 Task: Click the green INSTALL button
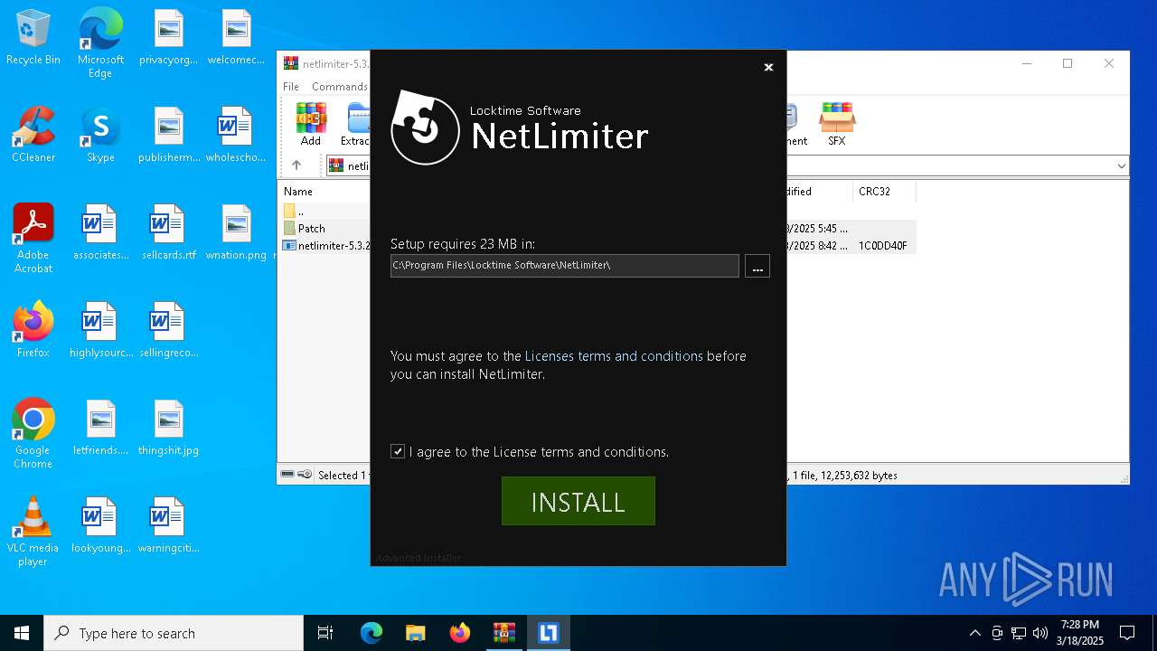(x=578, y=501)
